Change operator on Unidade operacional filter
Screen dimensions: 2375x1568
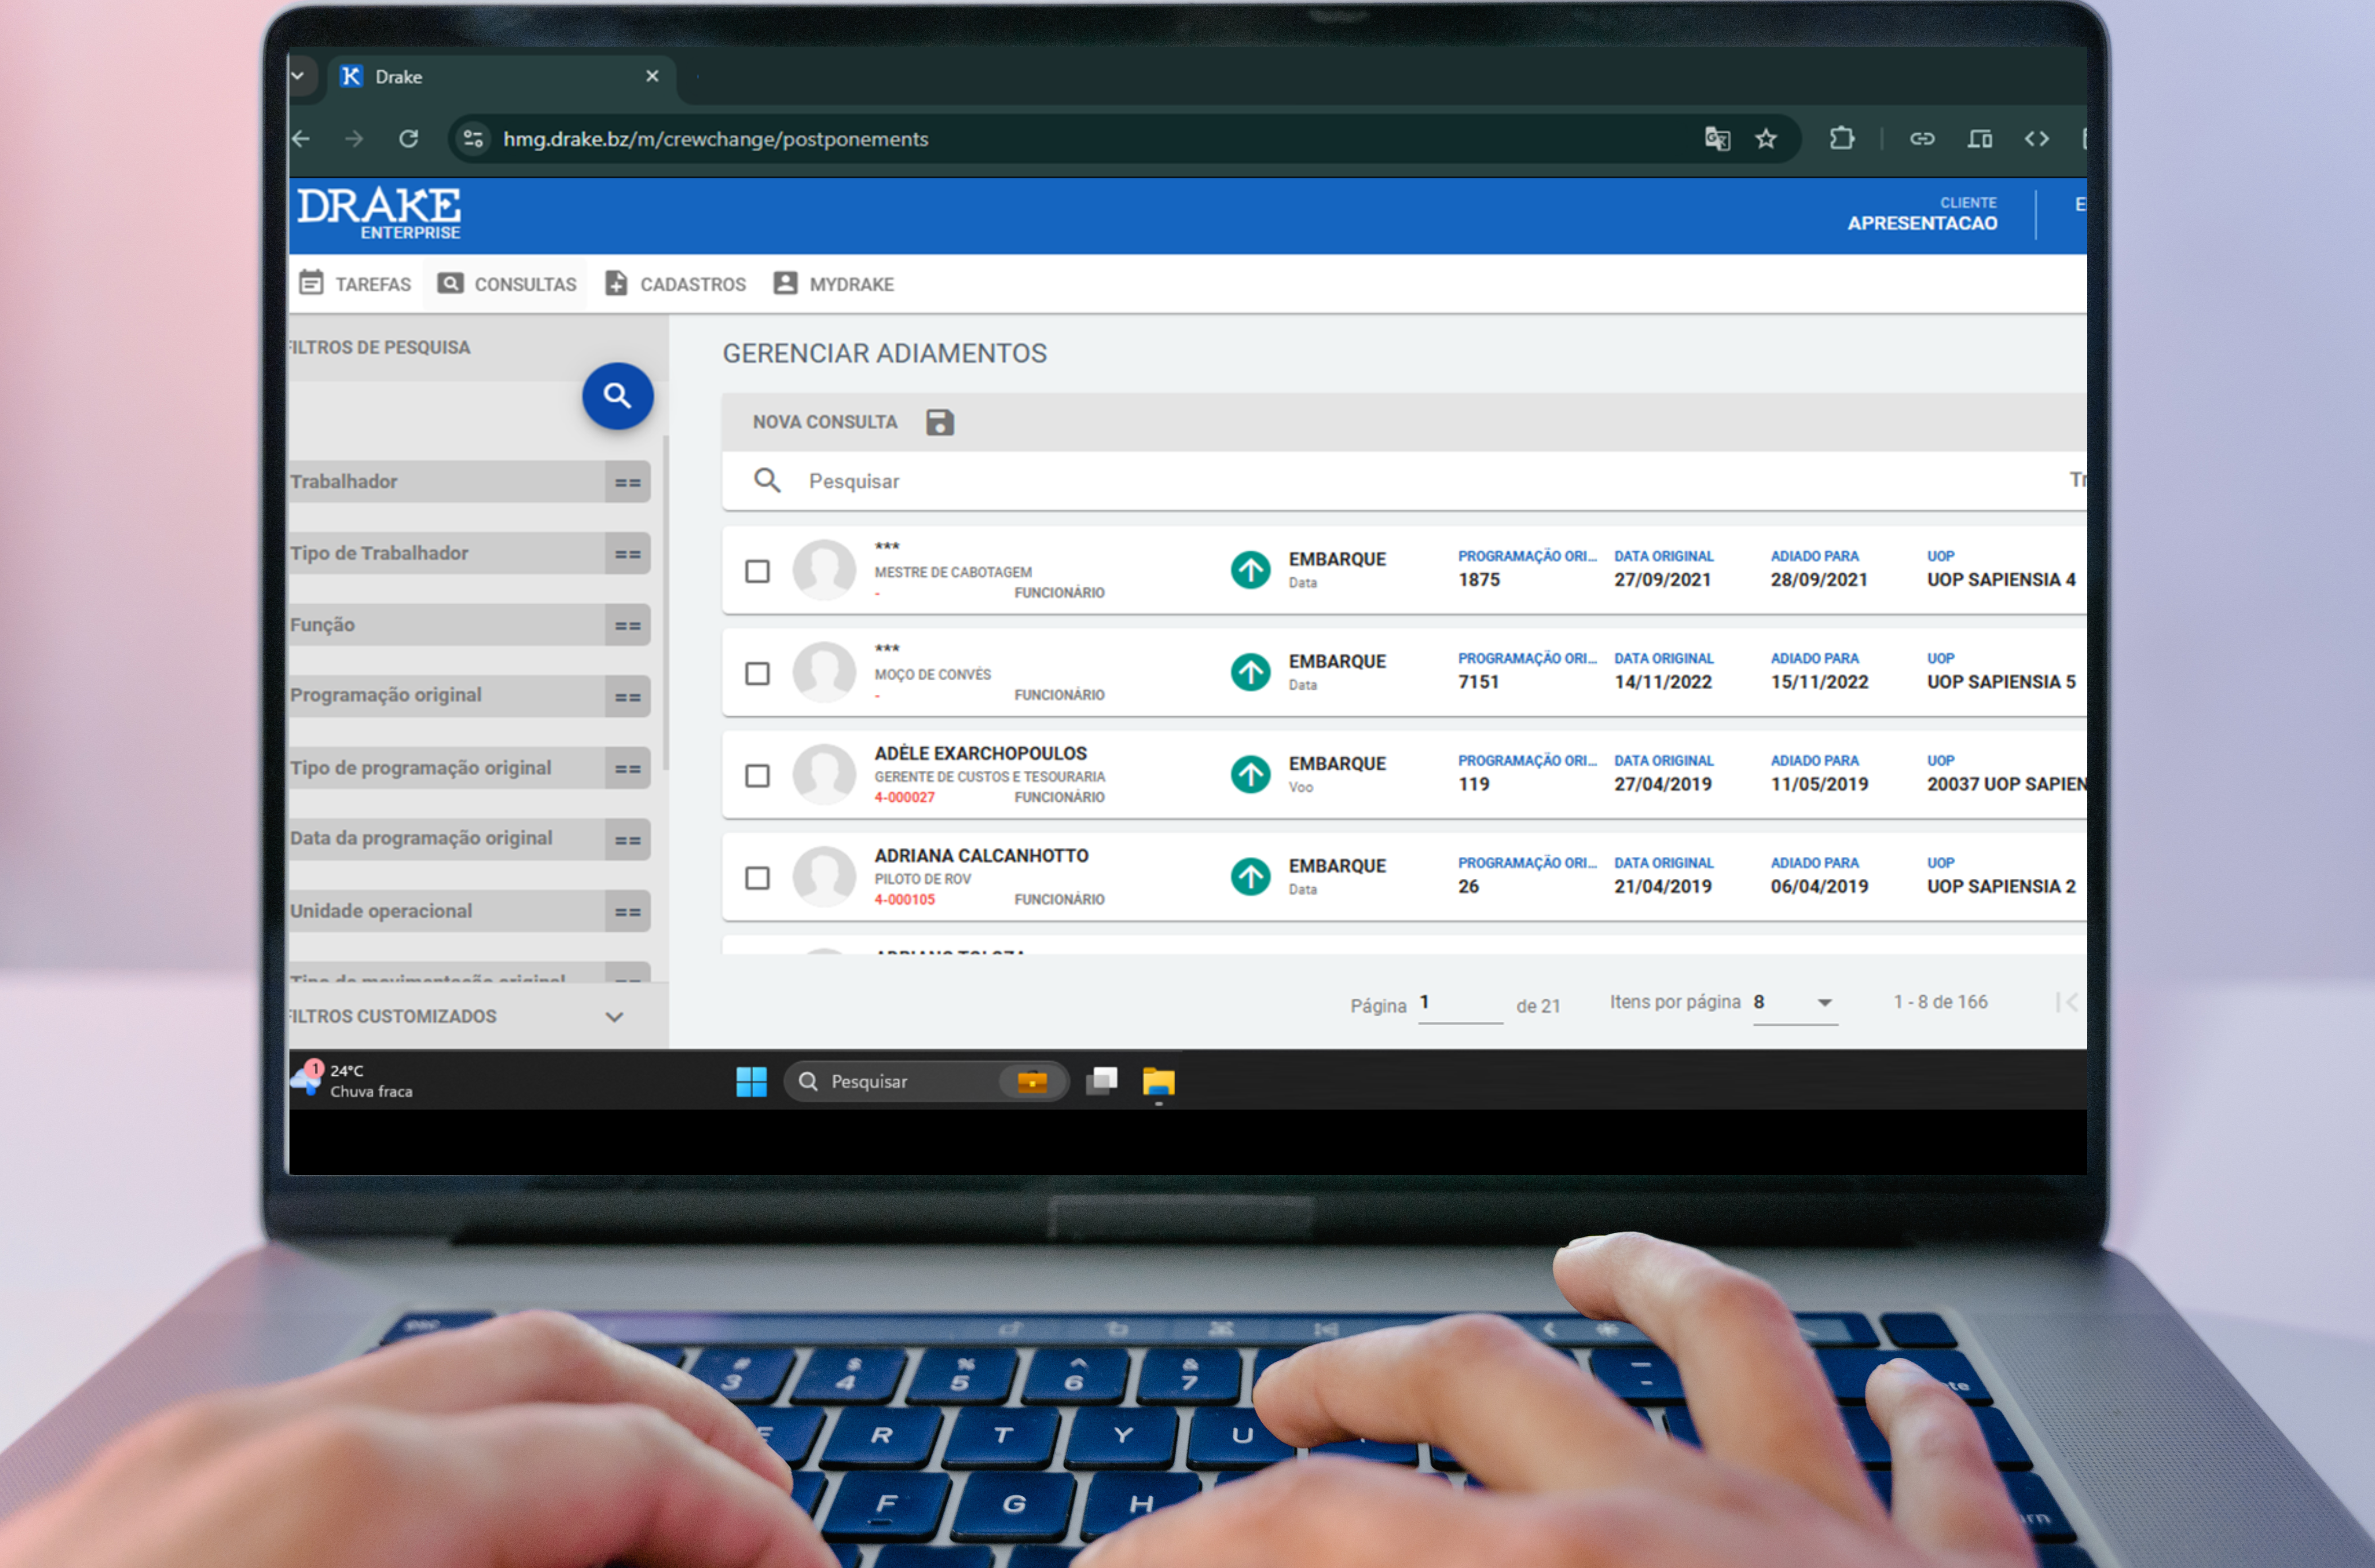627,911
